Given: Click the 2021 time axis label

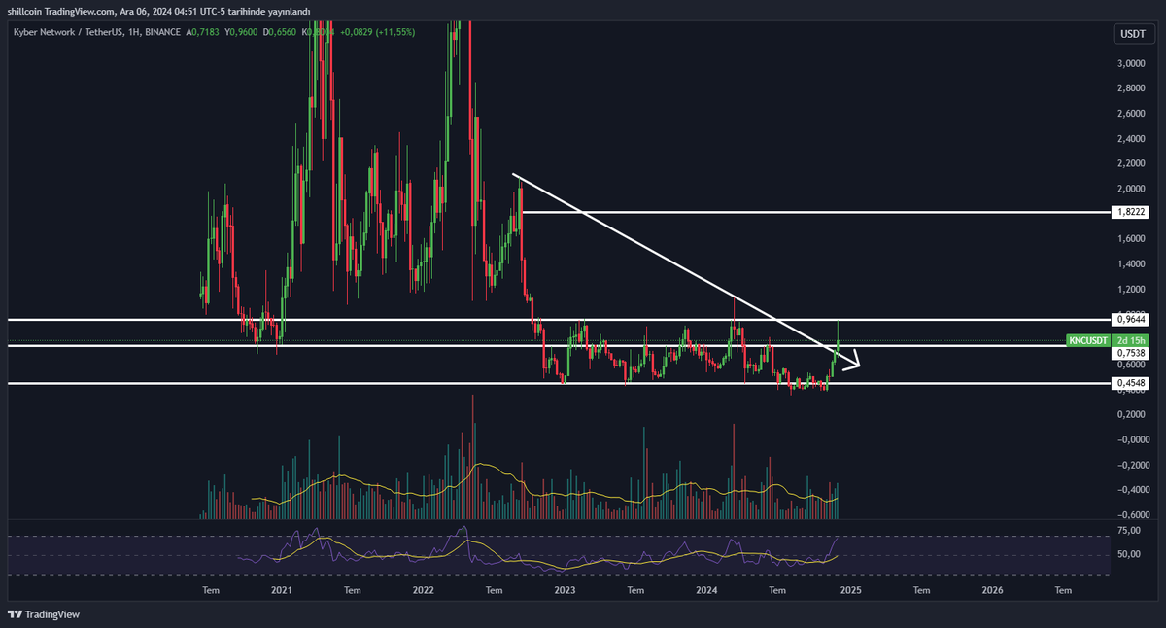Looking at the screenshot, I should [x=281, y=590].
